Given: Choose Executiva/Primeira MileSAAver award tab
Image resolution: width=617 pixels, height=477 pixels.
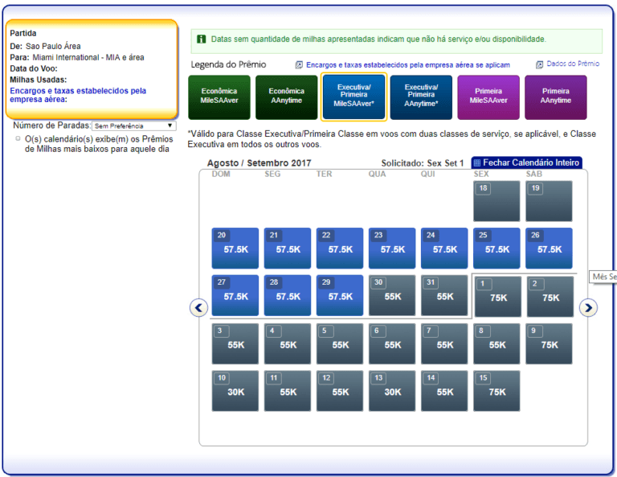Looking at the screenshot, I should 353,97.
